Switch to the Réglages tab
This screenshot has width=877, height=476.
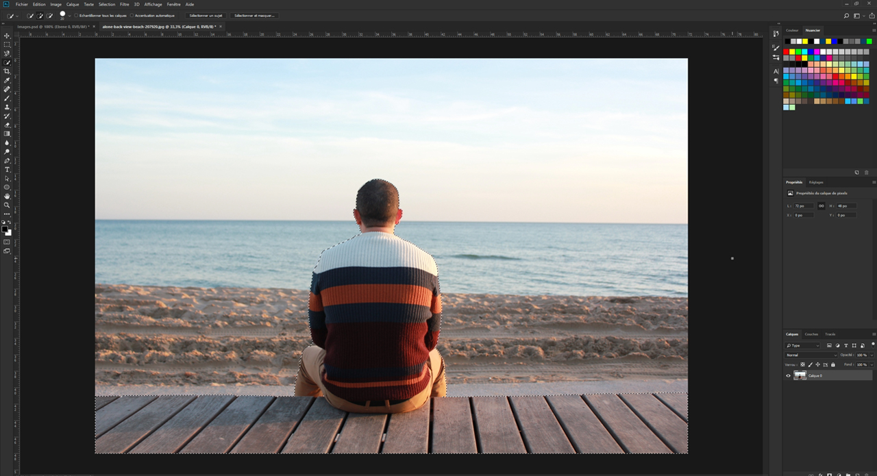pyautogui.click(x=816, y=182)
